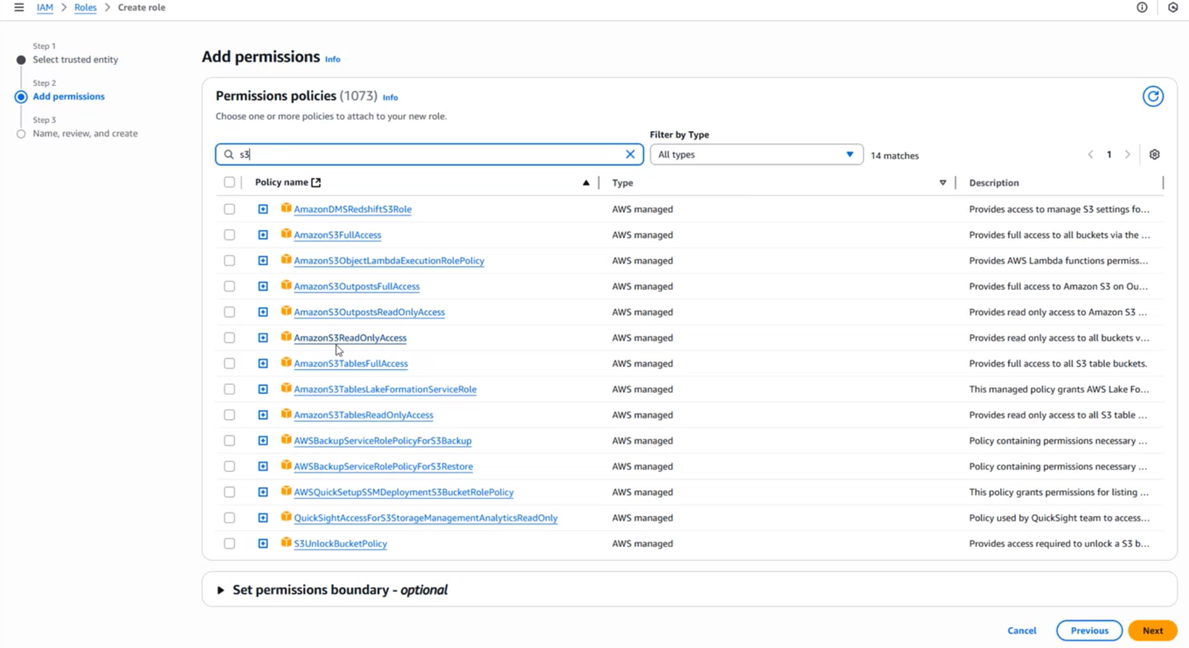Expand AmazonS3FullAccess policy details
Screen dimensions: 1189x648
pyautogui.click(x=263, y=235)
